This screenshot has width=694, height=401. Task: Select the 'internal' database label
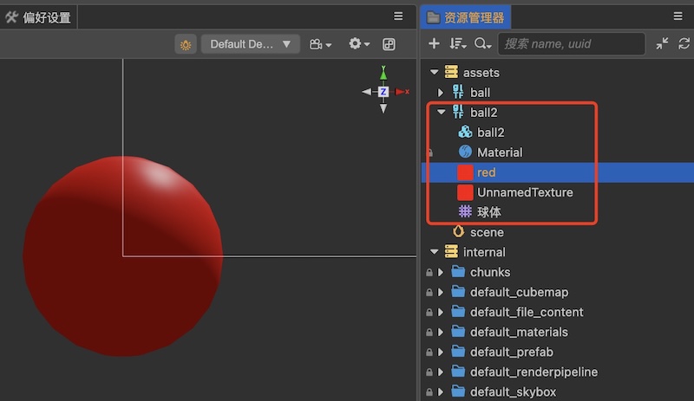pos(484,252)
